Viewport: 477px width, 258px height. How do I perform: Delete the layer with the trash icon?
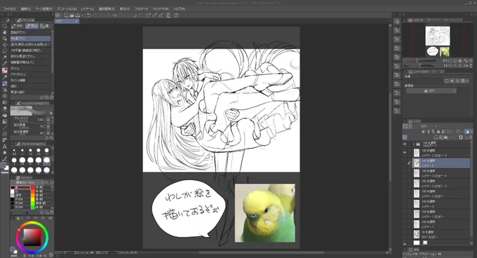coord(471,137)
